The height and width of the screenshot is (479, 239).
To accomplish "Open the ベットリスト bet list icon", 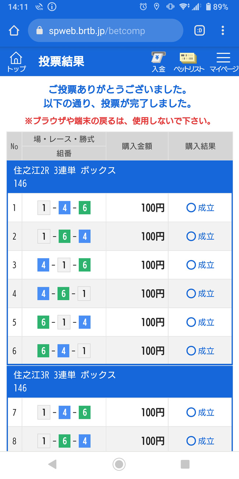I will pyautogui.click(x=189, y=62).
